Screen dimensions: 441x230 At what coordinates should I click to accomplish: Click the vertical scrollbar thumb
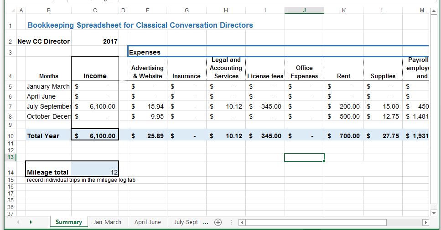pyautogui.click(x=434, y=110)
